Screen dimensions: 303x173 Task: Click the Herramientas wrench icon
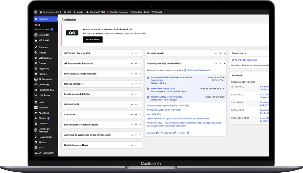coord(36,137)
